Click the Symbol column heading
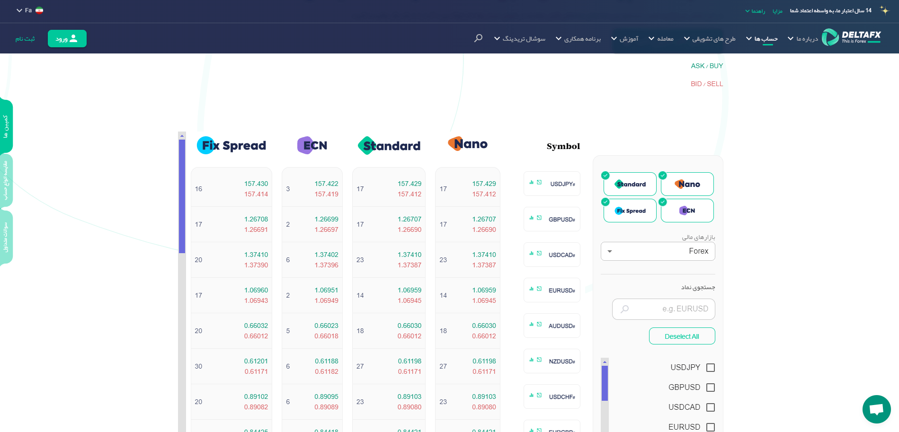The image size is (899, 432). [x=563, y=146]
